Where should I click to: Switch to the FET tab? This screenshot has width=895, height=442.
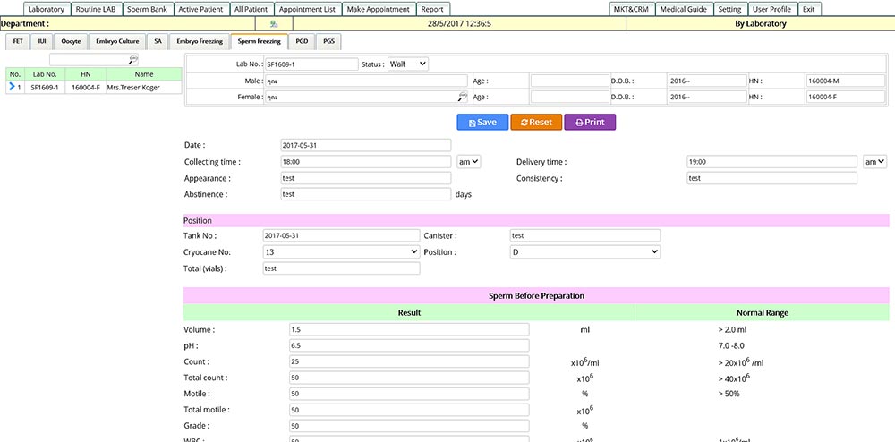18,42
